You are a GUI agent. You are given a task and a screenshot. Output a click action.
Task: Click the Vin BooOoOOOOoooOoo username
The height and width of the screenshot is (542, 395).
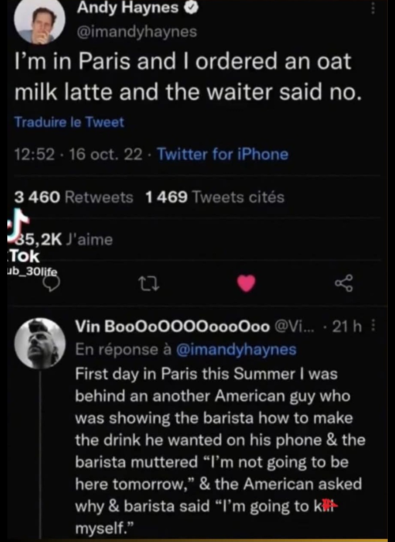pyautogui.click(x=172, y=326)
